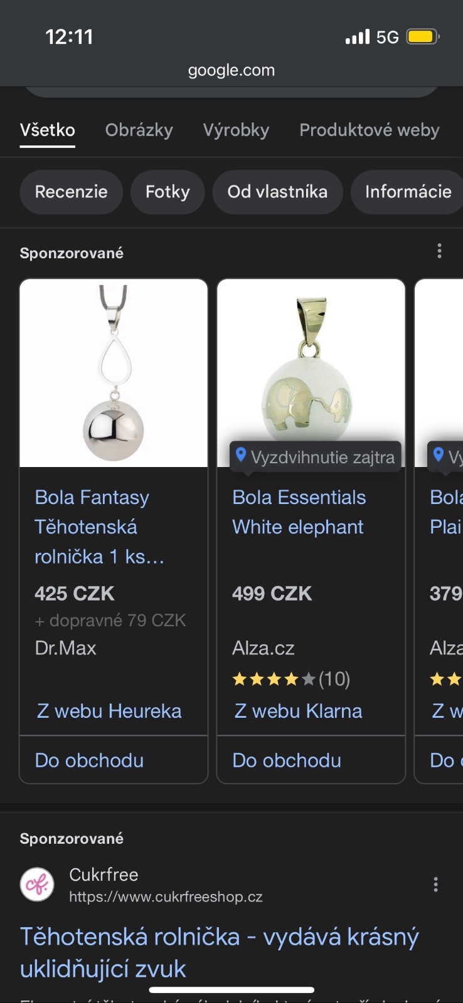Open the Produktové weby tab
This screenshot has height=1003, width=463.
click(369, 130)
